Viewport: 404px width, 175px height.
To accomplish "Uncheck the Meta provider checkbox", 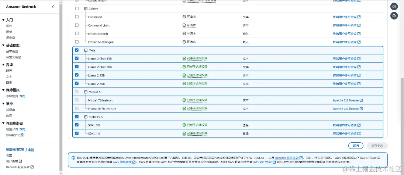I will (77, 50).
